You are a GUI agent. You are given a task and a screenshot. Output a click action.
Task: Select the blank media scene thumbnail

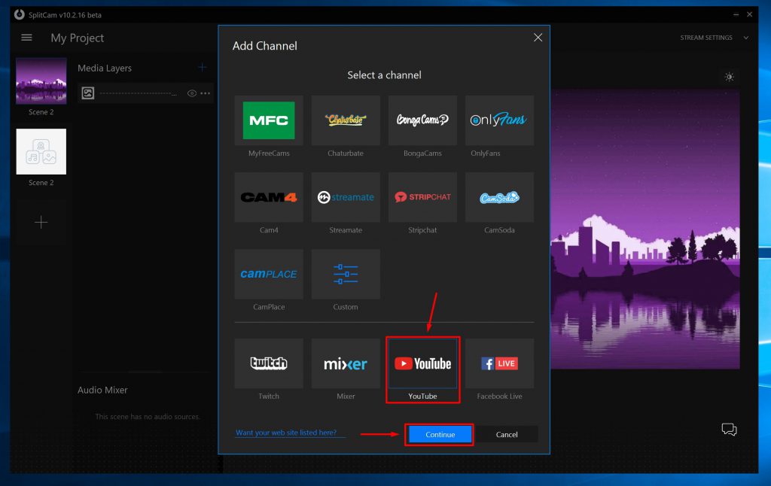pyautogui.click(x=41, y=151)
